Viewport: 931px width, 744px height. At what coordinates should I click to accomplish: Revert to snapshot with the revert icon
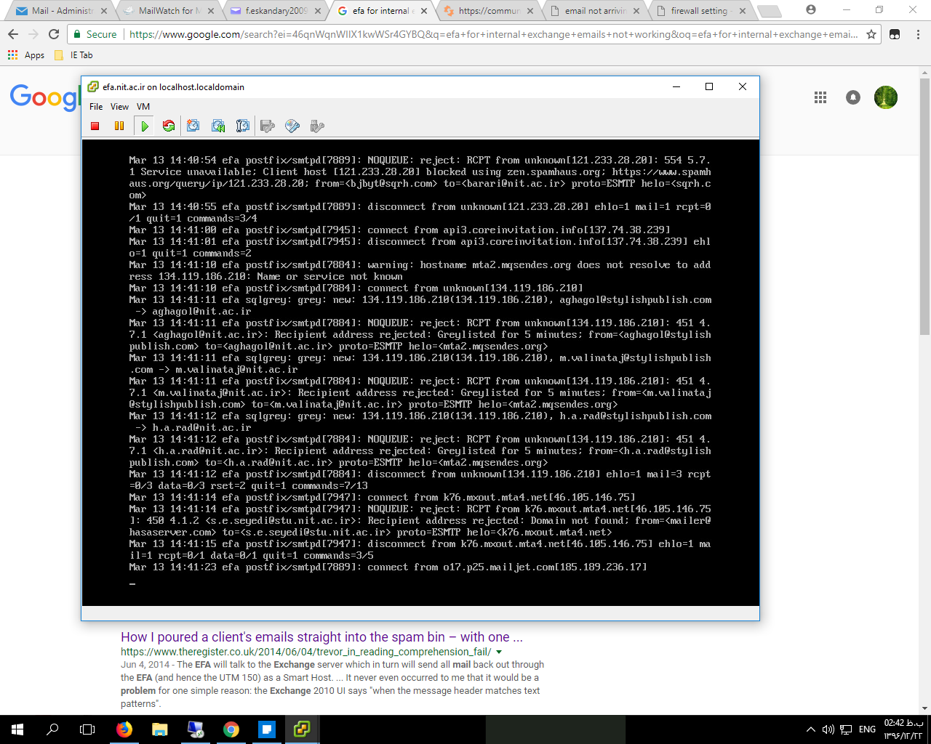click(x=217, y=126)
